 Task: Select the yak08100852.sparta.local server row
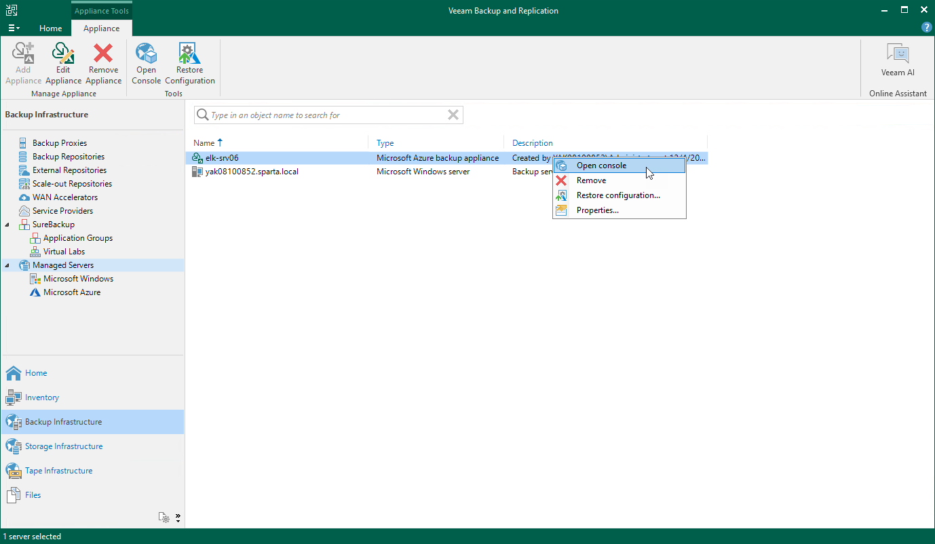click(x=446, y=172)
